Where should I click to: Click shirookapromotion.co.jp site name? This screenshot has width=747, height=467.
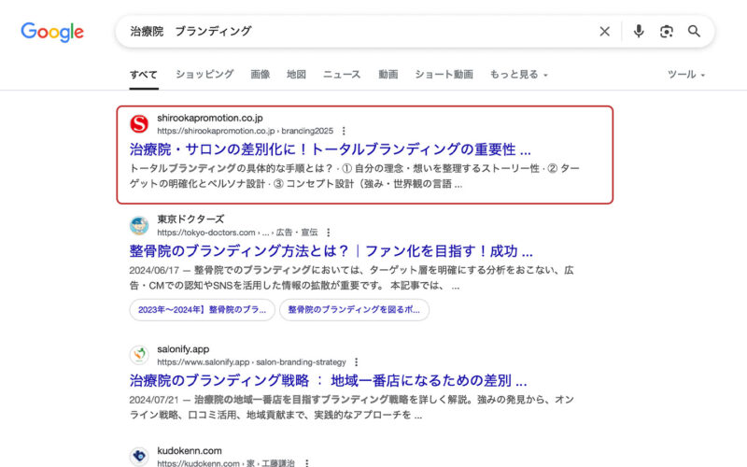[209, 118]
